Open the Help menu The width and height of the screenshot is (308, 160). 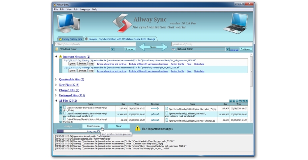95,10
